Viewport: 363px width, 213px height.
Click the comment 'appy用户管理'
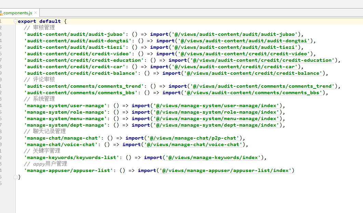[x=50, y=164]
